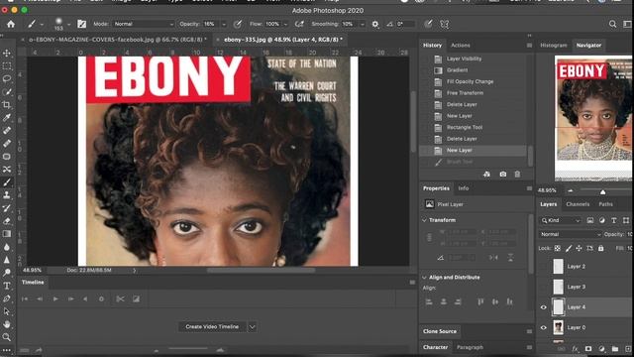The height and width of the screenshot is (357, 634).
Task: Select Rectangle Tool history state
Action: [x=474, y=128]
